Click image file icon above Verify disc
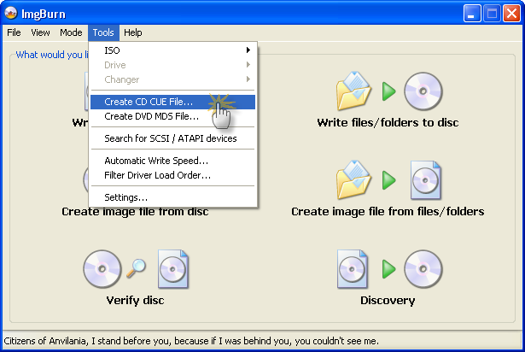 [x=172, y=269]
